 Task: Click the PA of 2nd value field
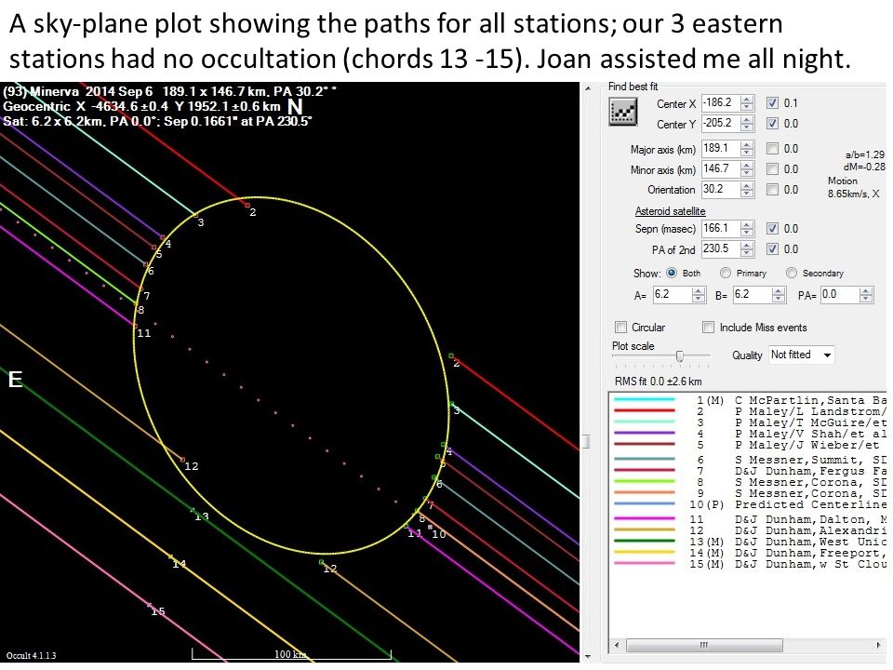[x=720, y=249]
